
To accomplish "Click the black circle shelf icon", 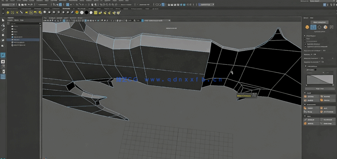I will coord(86,13).
